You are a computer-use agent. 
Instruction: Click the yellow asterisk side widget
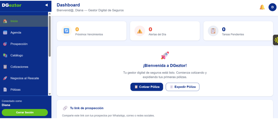[275, 40]
